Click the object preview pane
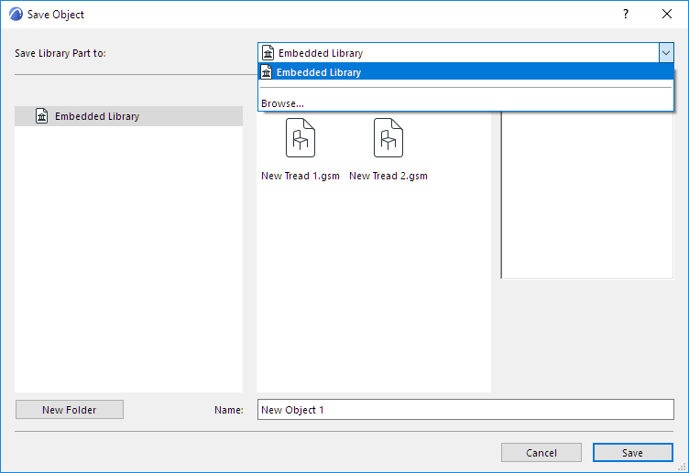Image resolution: width=689 pixels, height=473 pixels. 587,195
